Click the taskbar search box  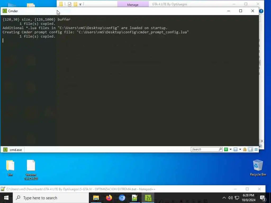(x=51, y=198)
